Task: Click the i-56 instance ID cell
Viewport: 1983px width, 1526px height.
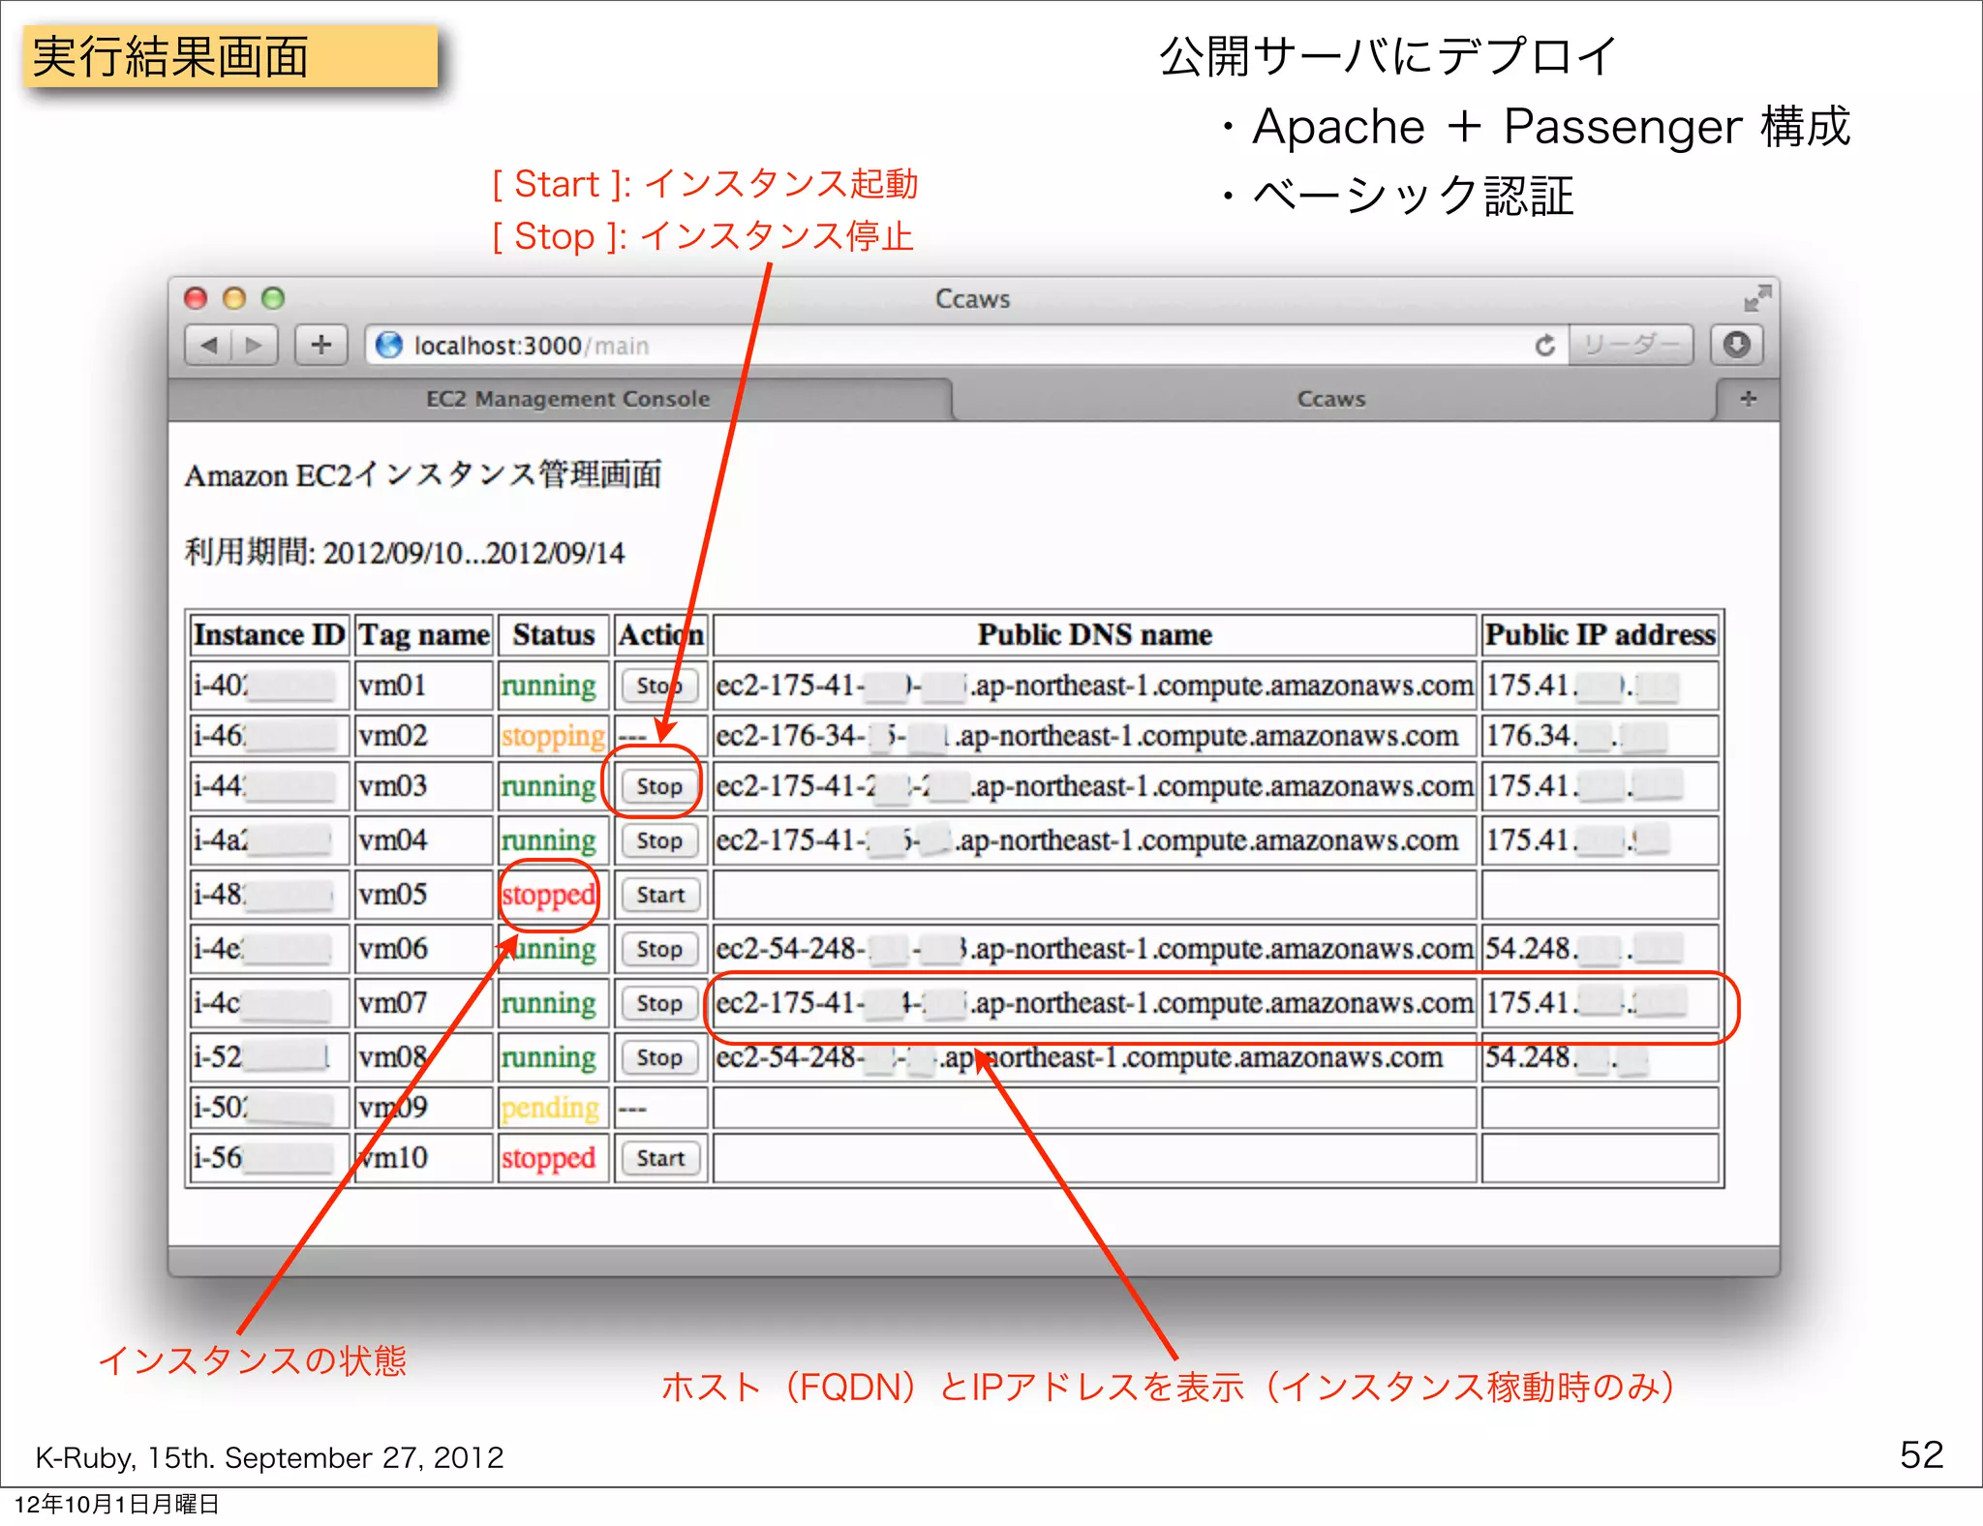Action: point(269,1158)
